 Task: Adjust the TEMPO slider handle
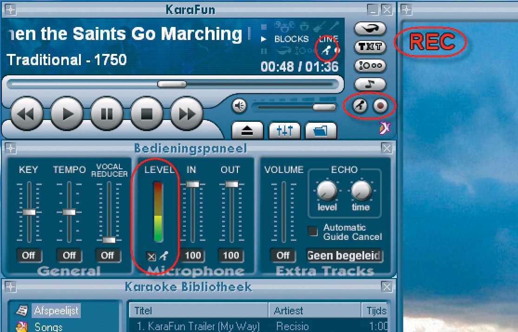click(69, 212)
